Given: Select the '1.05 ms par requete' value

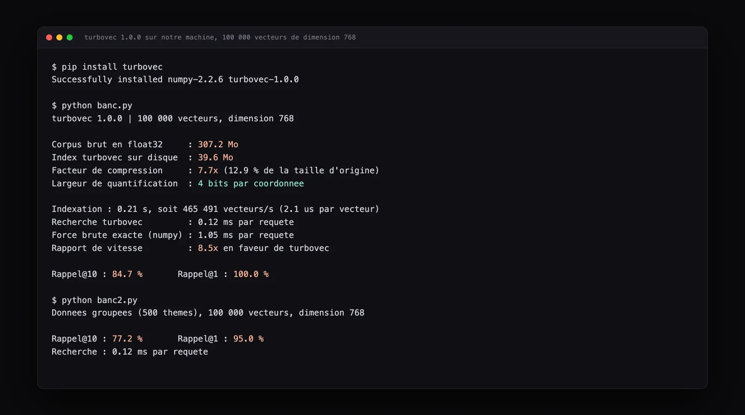Looking at the screenshot, I should tap(246, 235).
